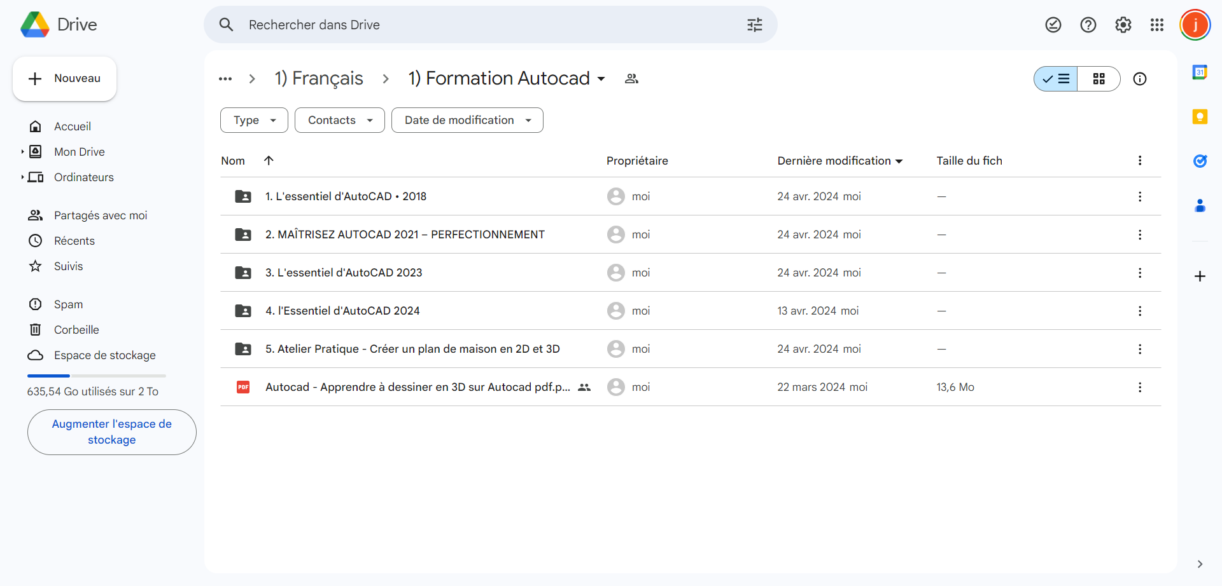Open more actions for Atelier Pratique folder
This screenshot has width=1222, height=586.
(x=1140, y=349)
